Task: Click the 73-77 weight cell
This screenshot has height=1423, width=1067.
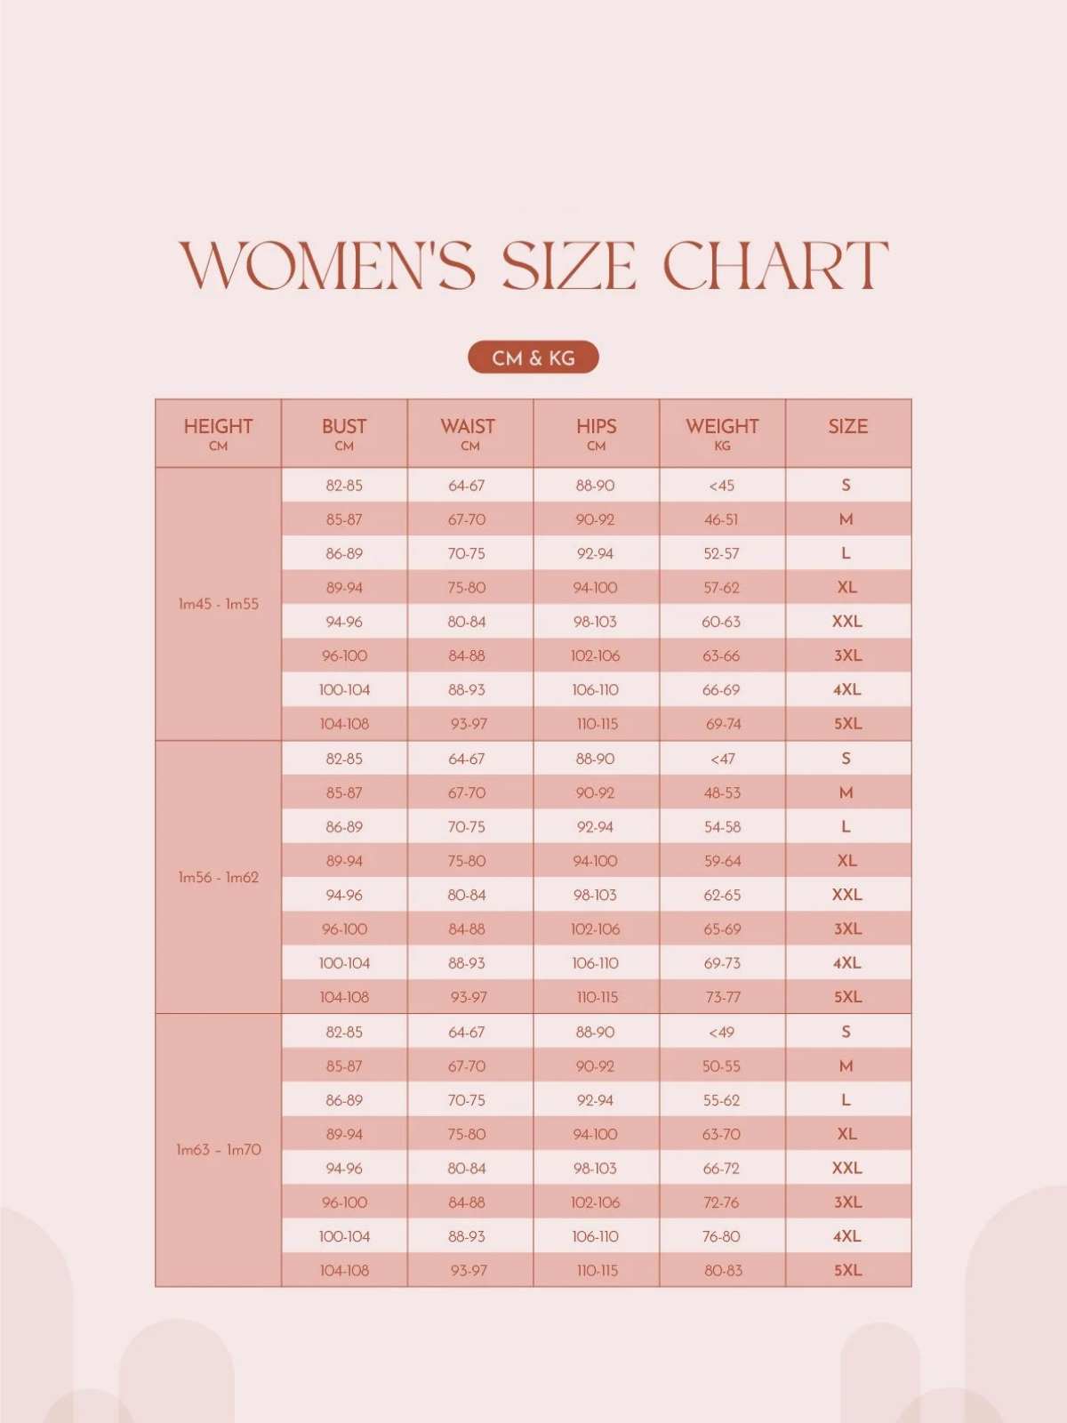Action: [x=723, y=997]
